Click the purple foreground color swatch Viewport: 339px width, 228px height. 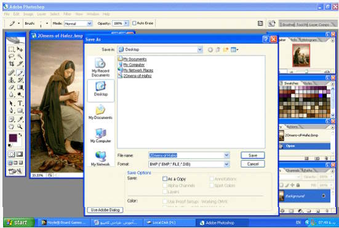[x=13, y=138]
